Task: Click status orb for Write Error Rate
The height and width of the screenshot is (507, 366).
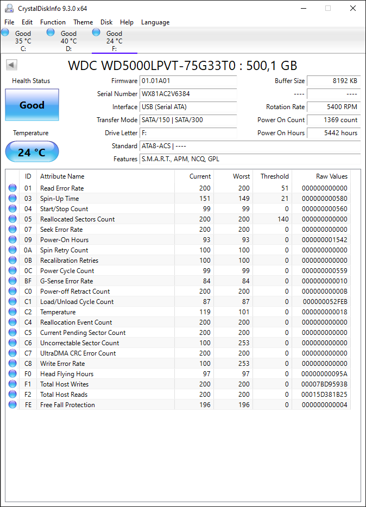Action: point(12,364)
